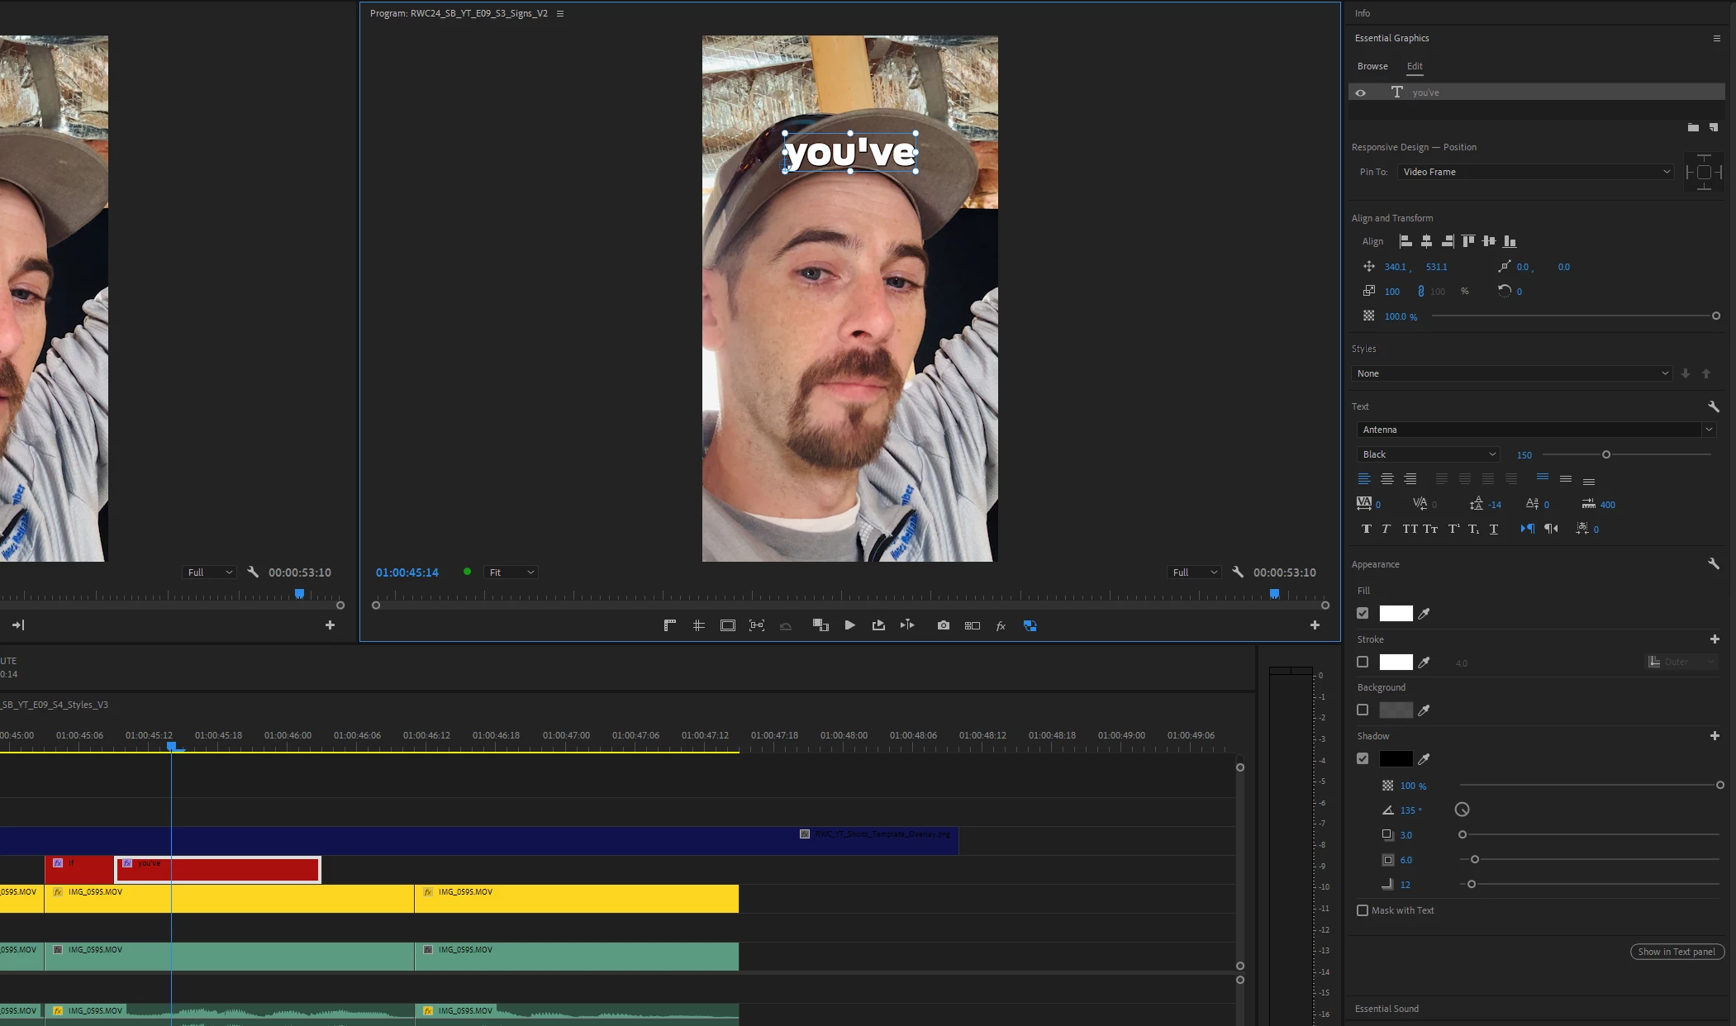Open the Fit zoom level dropdown

pyautogui.click(x=511, y=572)
